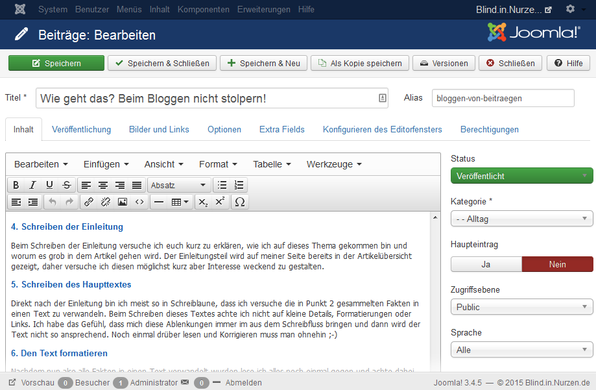
Task: Open the Kategorie dropdown showing Alltag
Action: (x=521, y=219)
